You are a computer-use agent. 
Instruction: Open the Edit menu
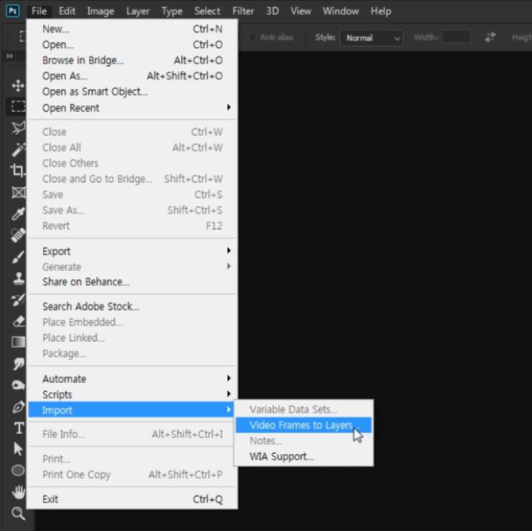pos(67,11)
